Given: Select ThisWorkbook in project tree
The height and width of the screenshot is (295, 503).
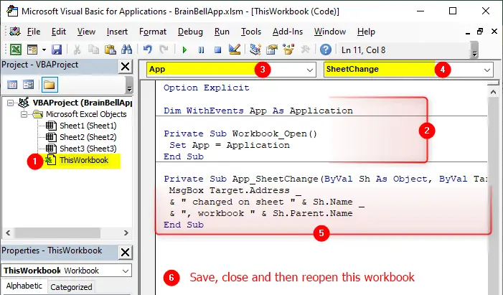Looking at the screenshot, I should 84,160.
